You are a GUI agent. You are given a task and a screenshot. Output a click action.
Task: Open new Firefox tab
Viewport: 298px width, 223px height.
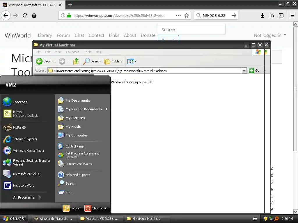[x=70, y=5]
